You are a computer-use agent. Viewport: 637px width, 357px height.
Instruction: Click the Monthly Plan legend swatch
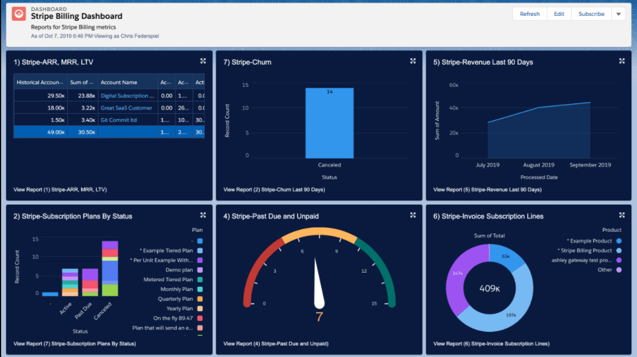coord(200,290)
